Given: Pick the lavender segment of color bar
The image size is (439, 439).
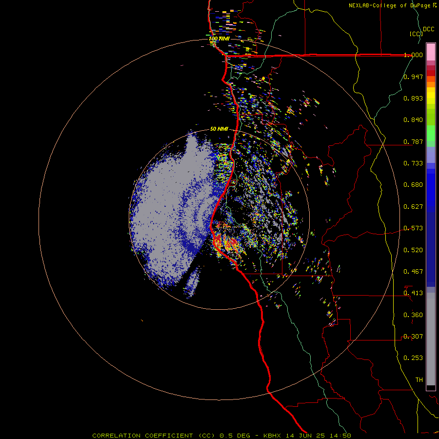Looking at the screenshot, I should [431, 155].
